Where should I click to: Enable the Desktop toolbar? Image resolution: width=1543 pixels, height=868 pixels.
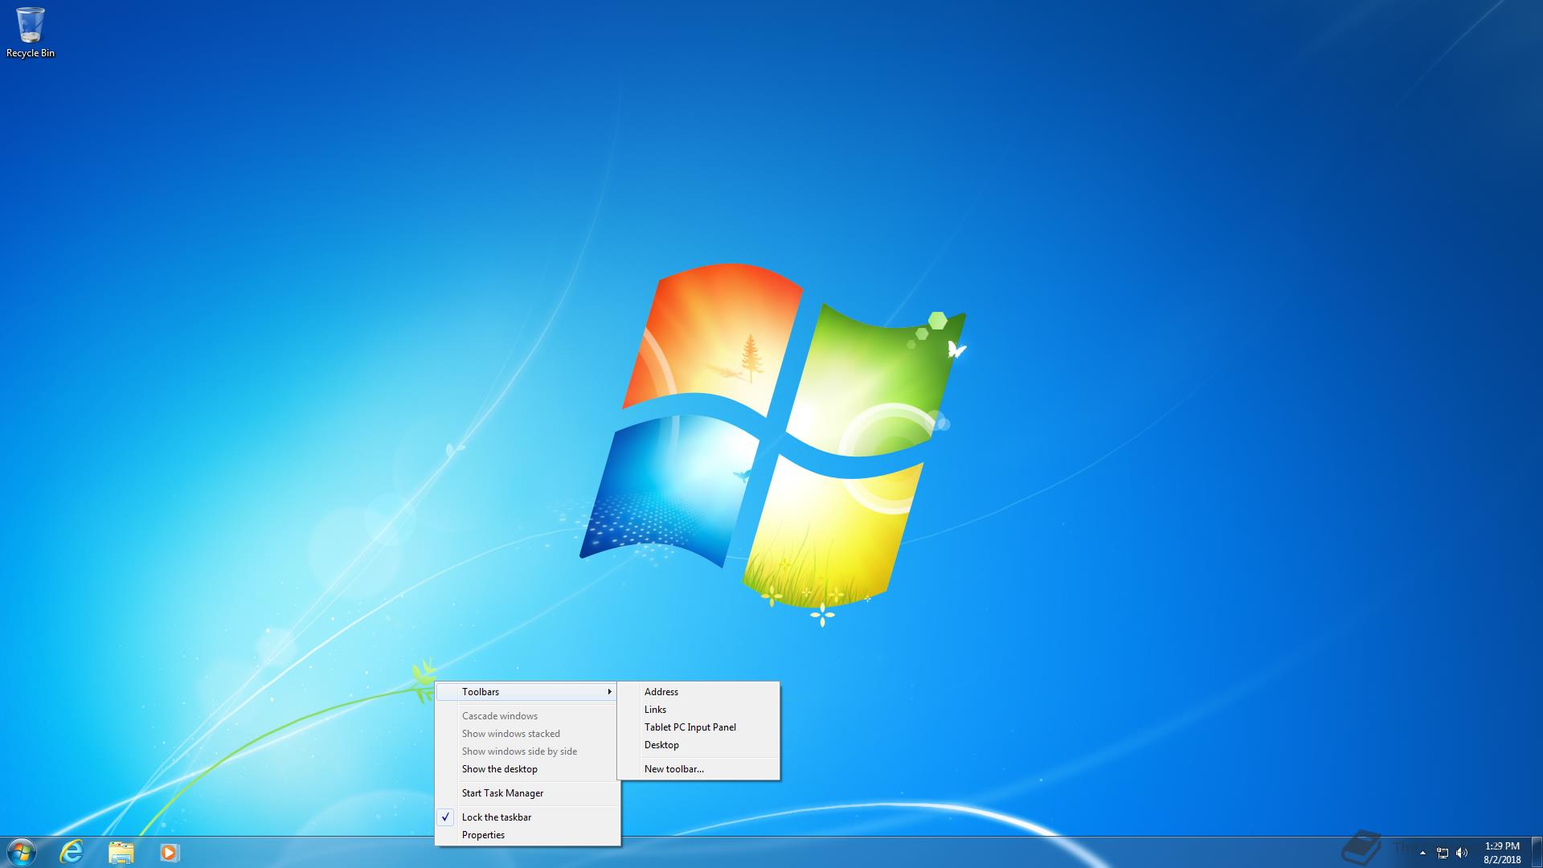coord(698,745)
